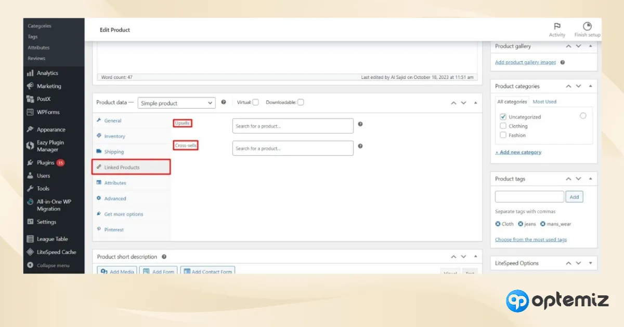The image size is (624, 327).
Task: Click the Add button for product tags
Action: (x=574, y=197)
